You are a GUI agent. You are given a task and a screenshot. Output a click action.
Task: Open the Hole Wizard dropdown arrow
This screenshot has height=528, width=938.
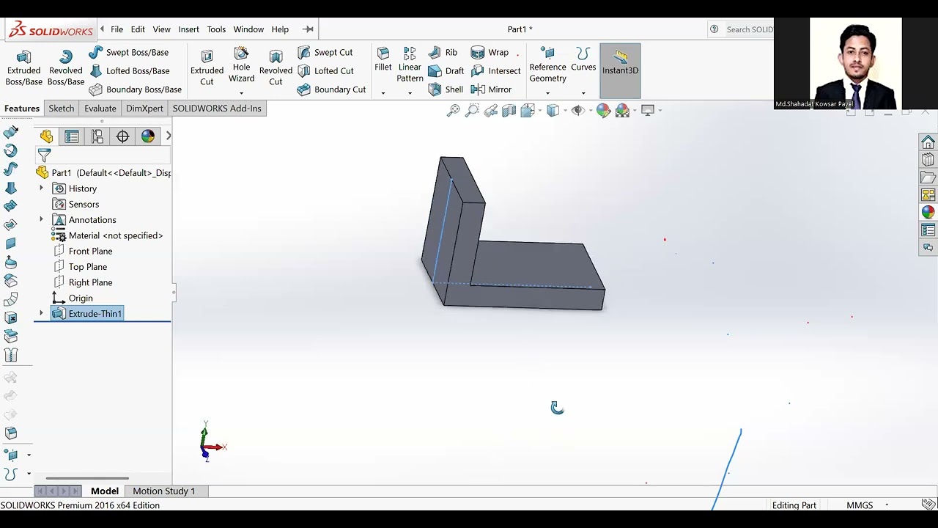tap(241, 93)
